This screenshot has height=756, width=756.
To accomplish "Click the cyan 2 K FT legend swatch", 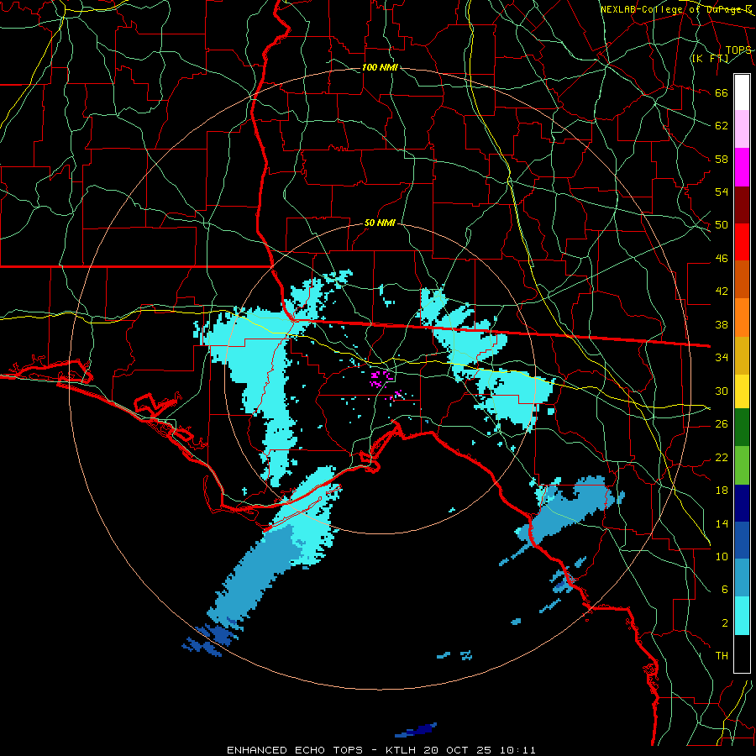I will 742,616.
